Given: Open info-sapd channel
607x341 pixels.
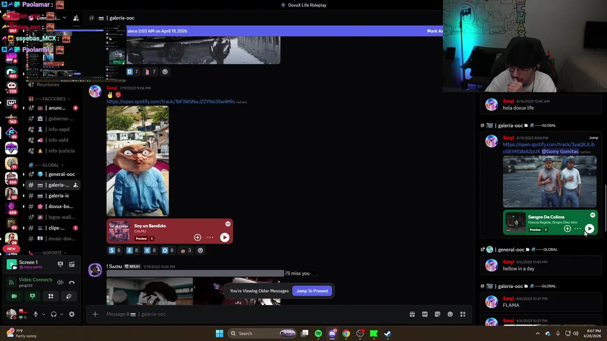Looking at the screenshot, I should 53,129.
